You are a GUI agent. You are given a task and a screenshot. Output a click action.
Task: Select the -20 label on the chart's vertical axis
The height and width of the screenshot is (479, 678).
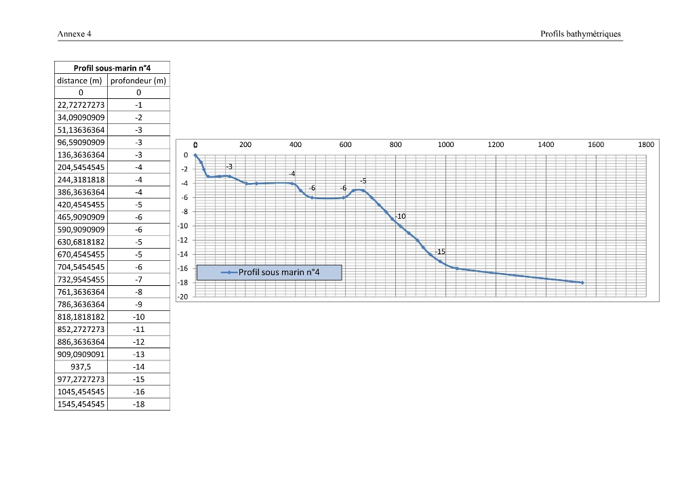point(183,297)
